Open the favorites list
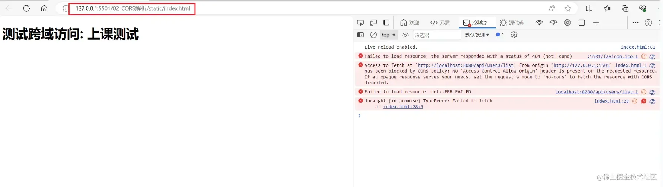This screenshot has height=187, width=663. (x=607, y=8)
